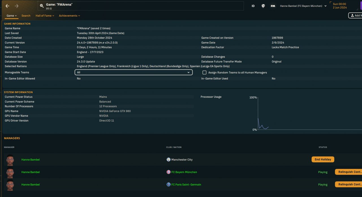Click the FC Bayern München club badge
Viewport: 362px width, 197px height.
[x=169, y=172]
